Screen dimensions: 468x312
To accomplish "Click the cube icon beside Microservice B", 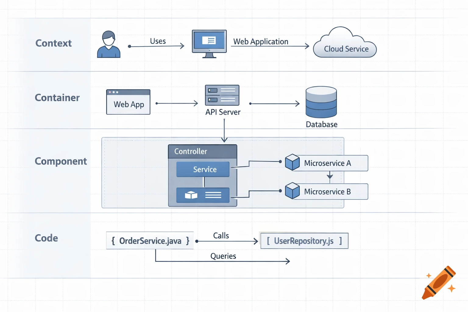I will point(292,191).
